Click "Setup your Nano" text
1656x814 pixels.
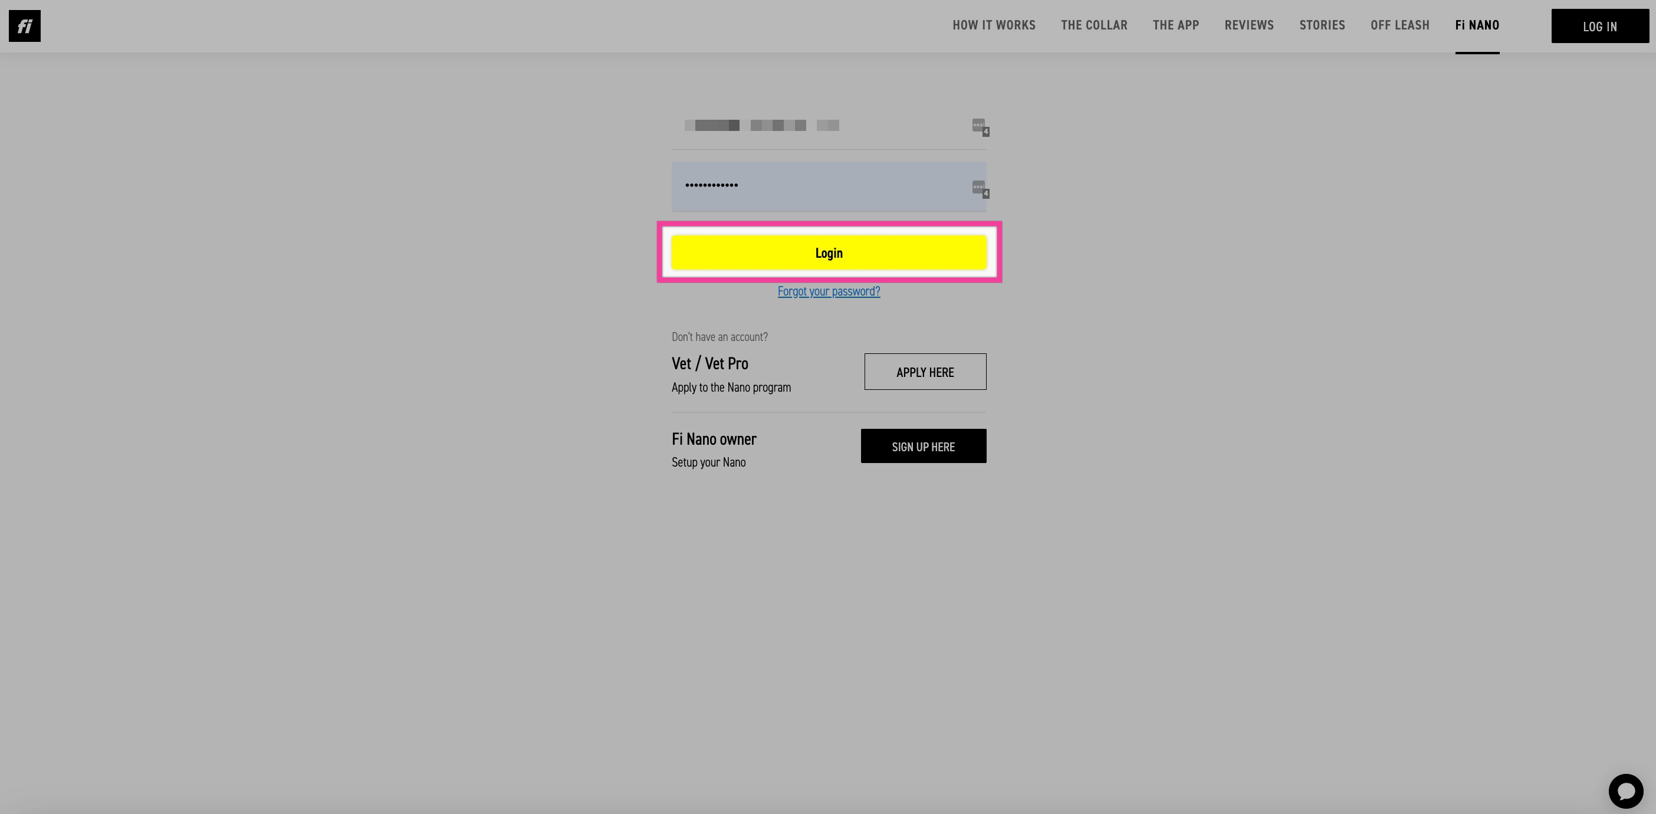[x=708, y=462]
